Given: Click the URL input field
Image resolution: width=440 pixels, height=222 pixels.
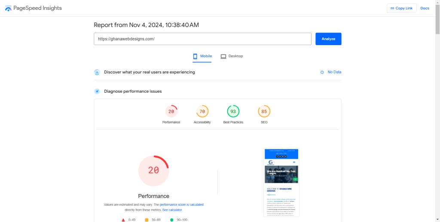Looking at the screenshot, I should pyautogui.click(x=203, y=39).
